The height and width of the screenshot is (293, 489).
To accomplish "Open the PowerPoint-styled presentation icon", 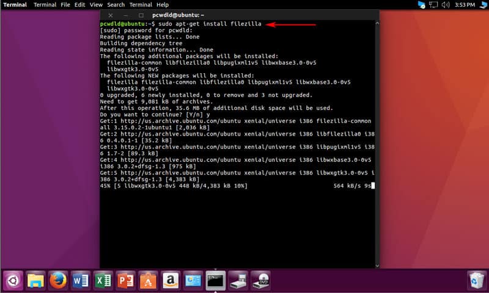I will tap(126, 281).
